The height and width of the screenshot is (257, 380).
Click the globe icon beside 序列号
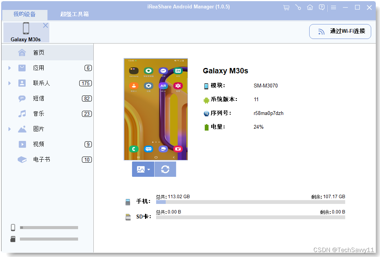(x=206, y=113)
